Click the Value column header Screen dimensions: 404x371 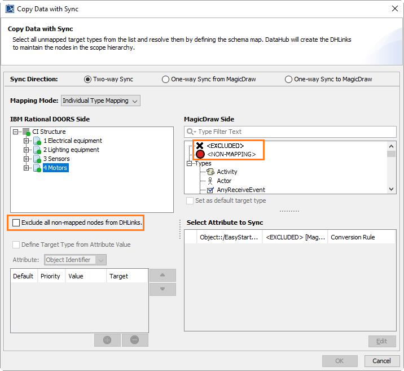(x=85, y=276)
